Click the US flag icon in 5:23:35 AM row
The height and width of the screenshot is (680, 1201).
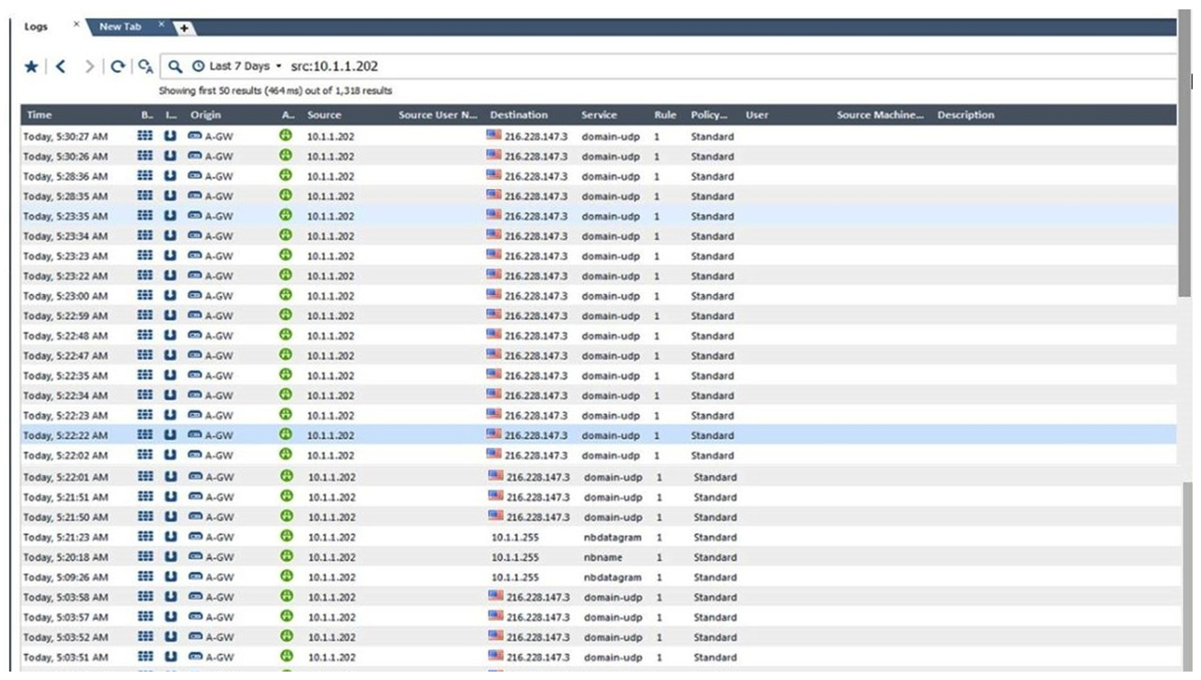pos(494,214)
